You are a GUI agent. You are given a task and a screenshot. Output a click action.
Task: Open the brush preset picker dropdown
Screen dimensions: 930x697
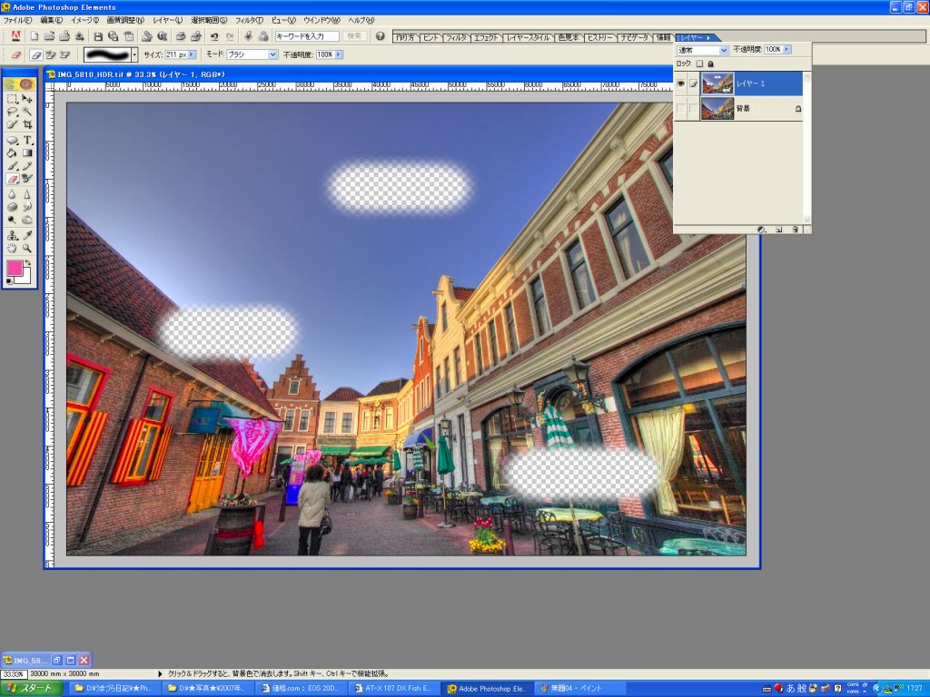[x=134, y=55]
